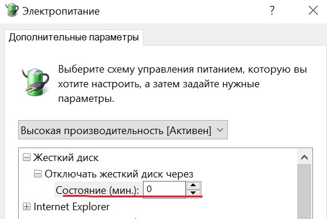Collapse Отключать жесткий диск через node

pyautogui.click(x=38, y=173)
